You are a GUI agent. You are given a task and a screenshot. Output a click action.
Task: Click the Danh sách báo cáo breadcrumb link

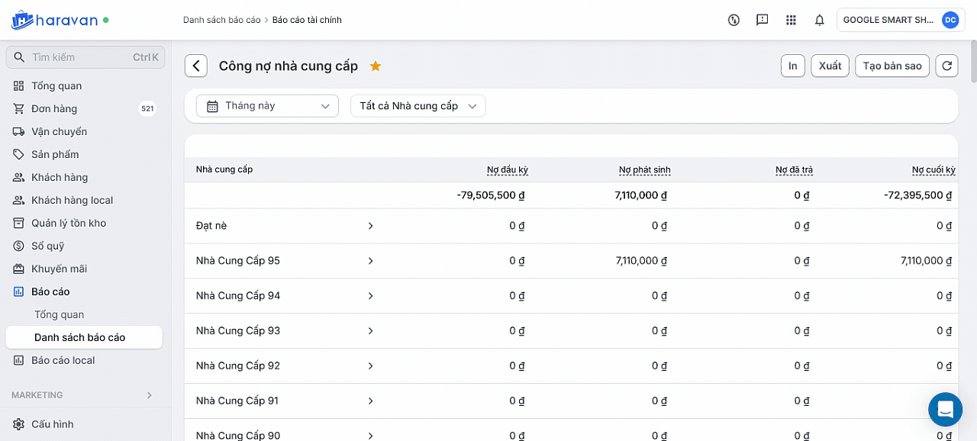tap(221, 21)
